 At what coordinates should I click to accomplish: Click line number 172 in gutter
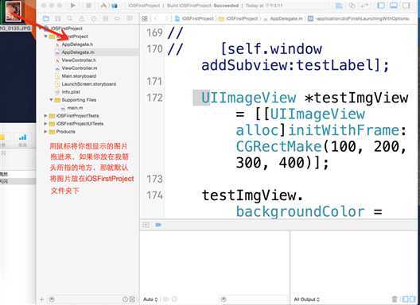(x=154, y=98)
